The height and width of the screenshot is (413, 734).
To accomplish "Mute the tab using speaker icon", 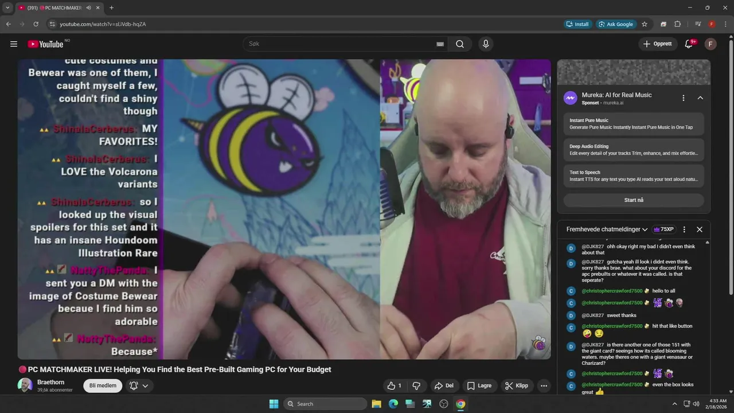I will [89, 8].
